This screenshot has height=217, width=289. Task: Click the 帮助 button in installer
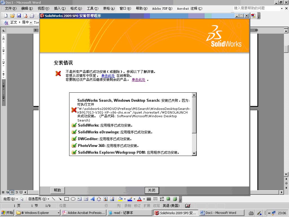click(58, 190)
